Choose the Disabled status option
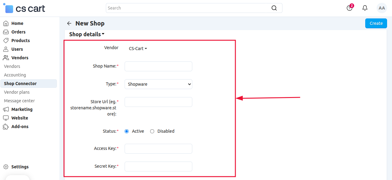 tap(152, 131)
